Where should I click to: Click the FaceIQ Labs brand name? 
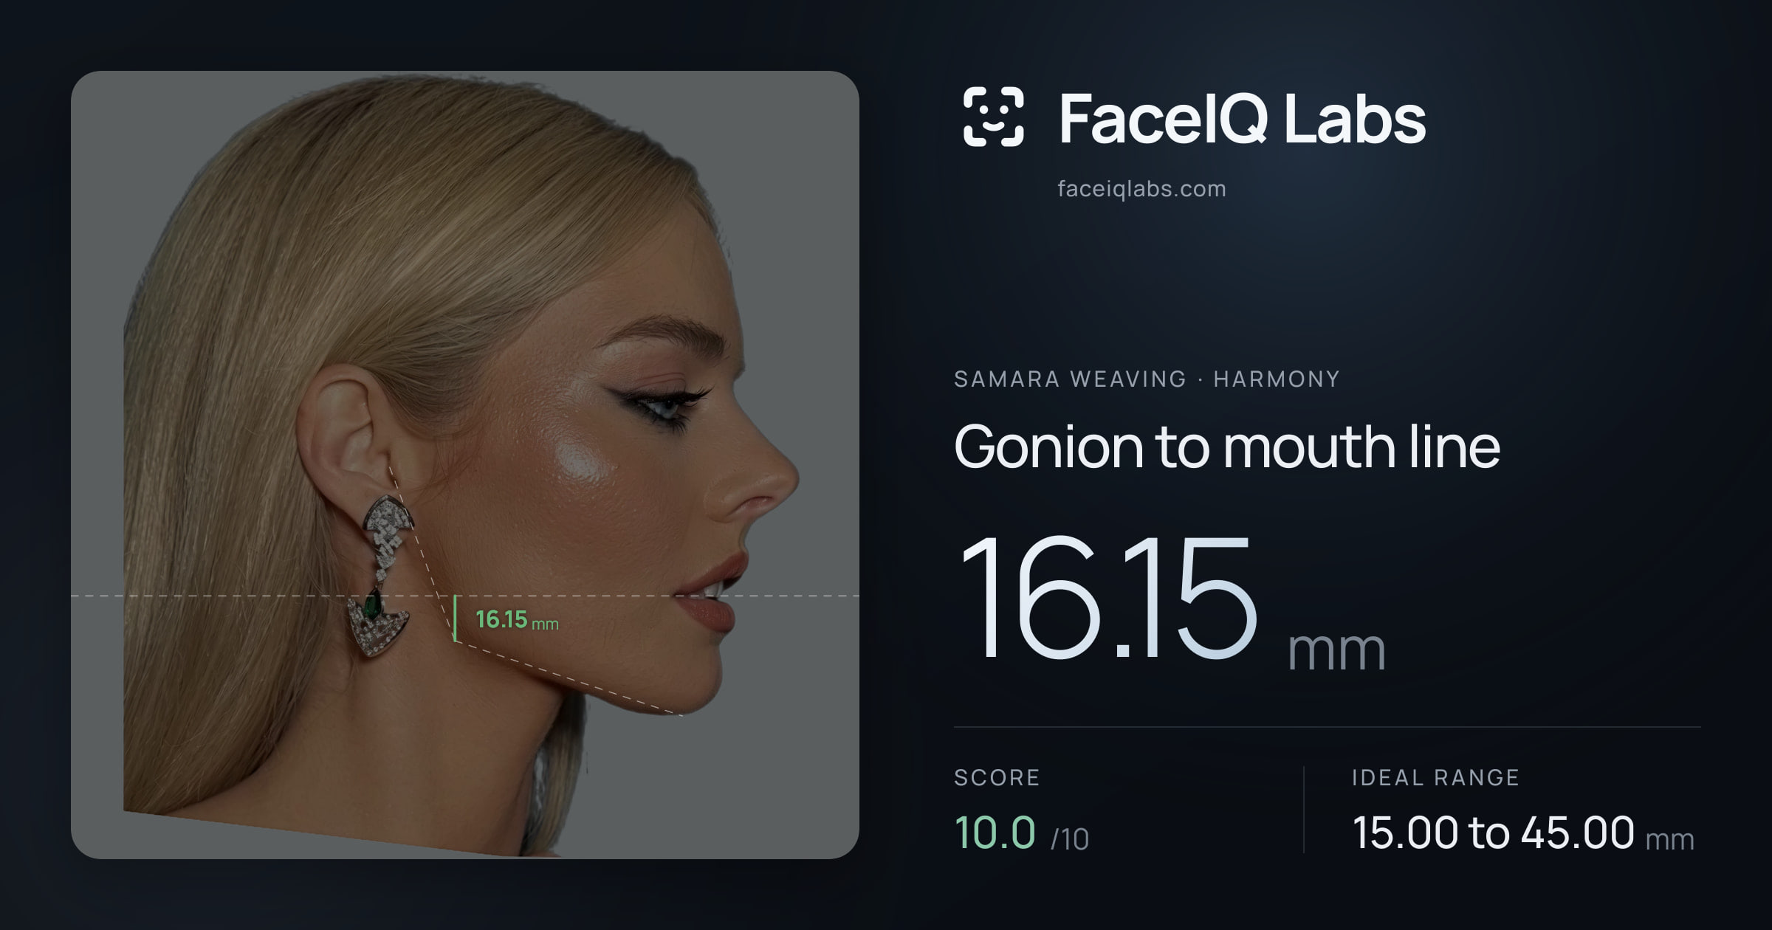pos(1242,118)
